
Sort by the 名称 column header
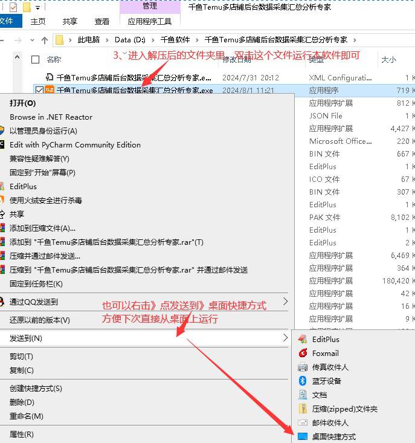pos(54,60)
